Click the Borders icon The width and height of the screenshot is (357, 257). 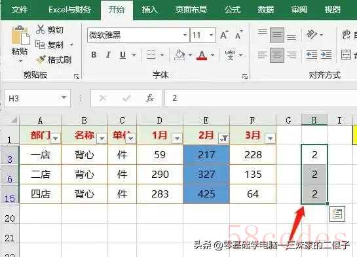pyautogui.click(x=151, y=55)
